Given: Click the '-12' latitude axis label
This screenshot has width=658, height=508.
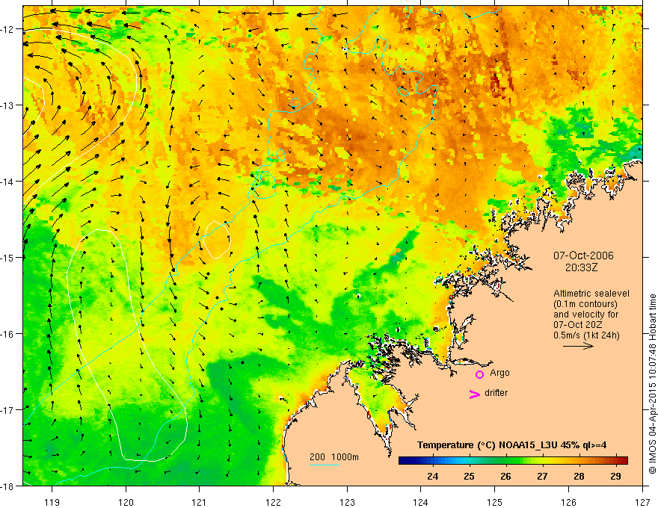Looking at the screenshot, I should (8, 29).
